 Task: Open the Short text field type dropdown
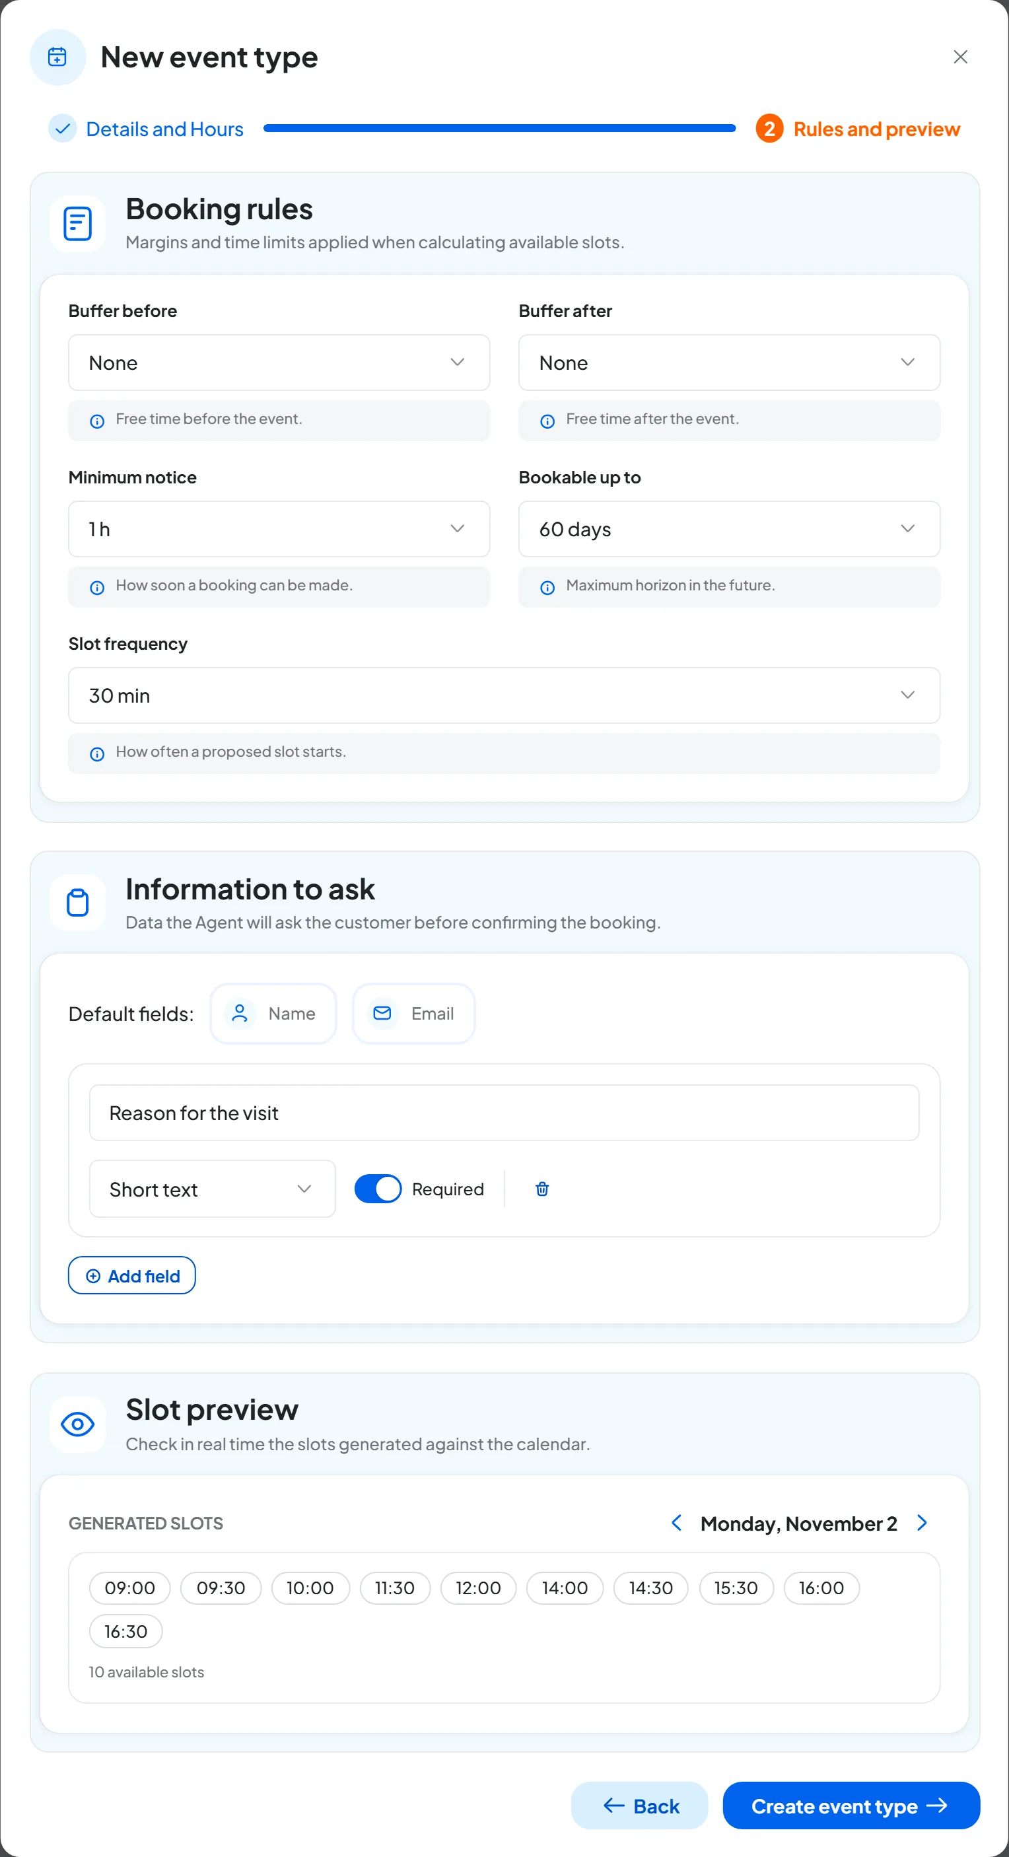point(213,1189)
